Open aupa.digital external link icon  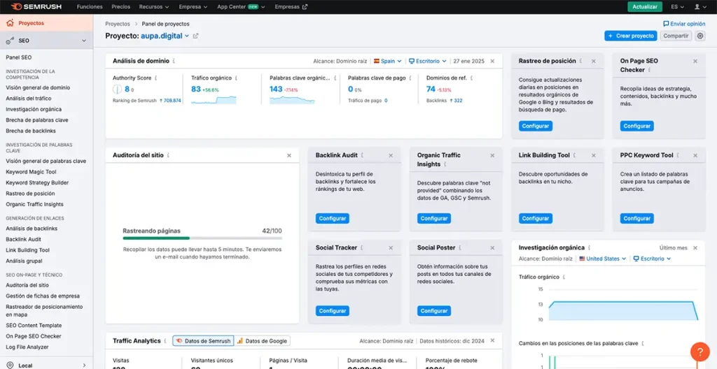pos(196,36)
